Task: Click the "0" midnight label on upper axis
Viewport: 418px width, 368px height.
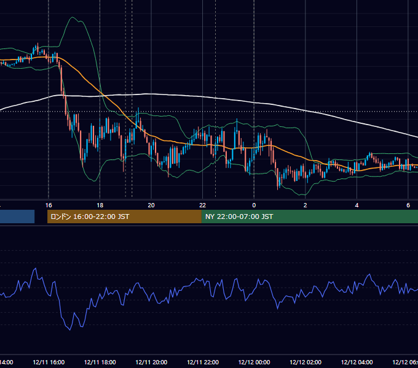Action: click(254, 205)
